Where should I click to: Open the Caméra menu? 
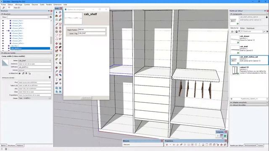tap(27, 5)
